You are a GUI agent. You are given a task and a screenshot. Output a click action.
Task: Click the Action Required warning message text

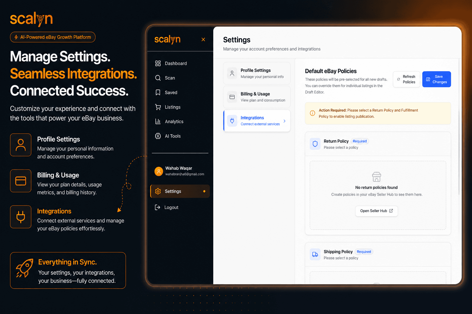pyautogui.click(x=368, y=113)
